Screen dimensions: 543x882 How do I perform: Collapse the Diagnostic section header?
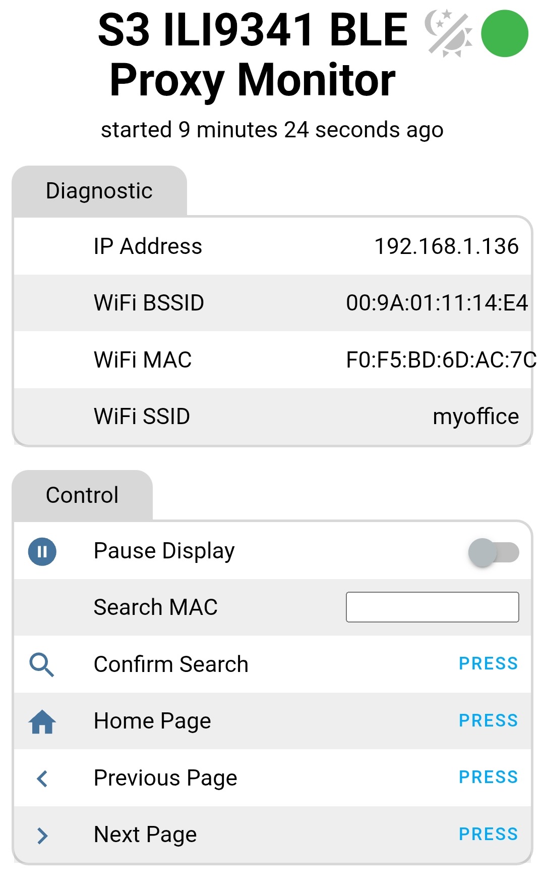(99, 191)
